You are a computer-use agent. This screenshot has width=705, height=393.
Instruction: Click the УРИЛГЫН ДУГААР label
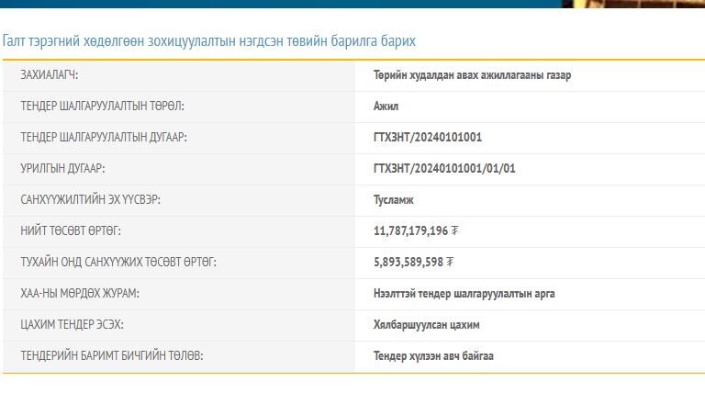click(63, 169)
